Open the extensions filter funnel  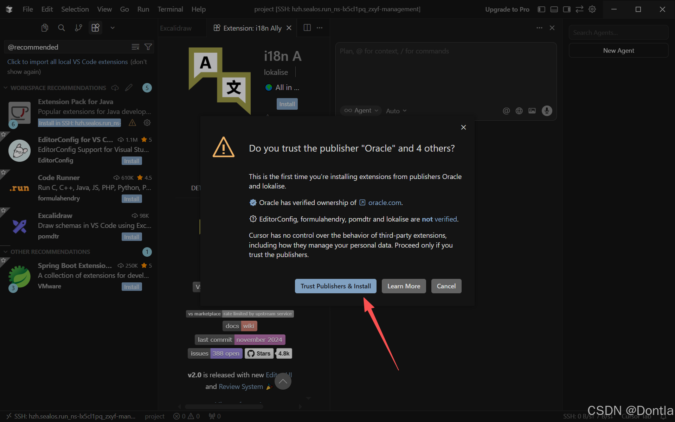148,47
